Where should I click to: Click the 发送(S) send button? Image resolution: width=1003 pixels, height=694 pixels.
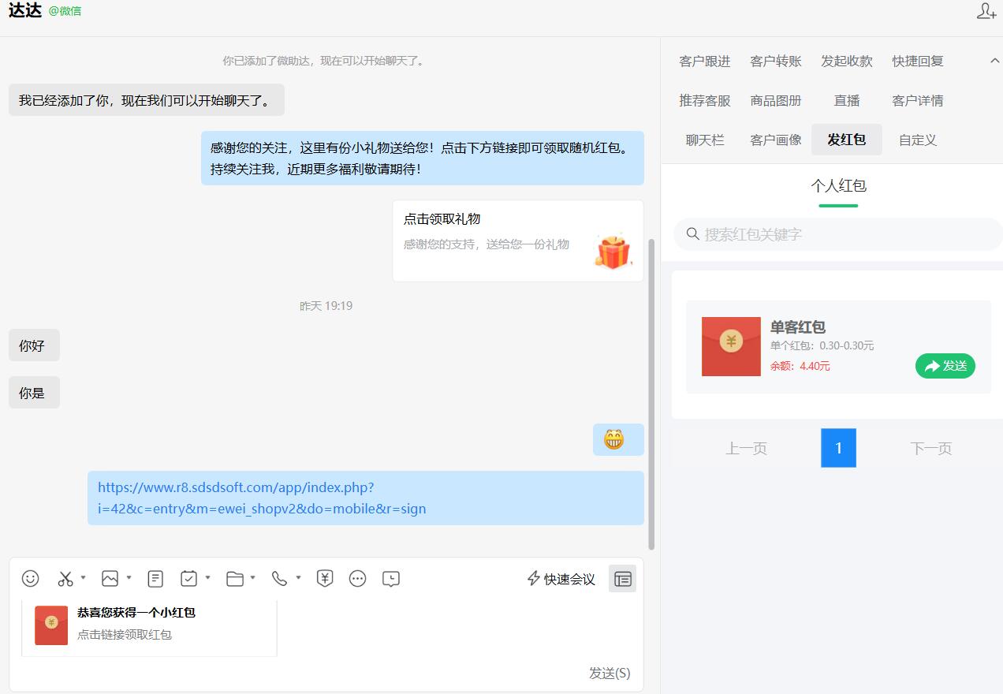coord(610,673)
